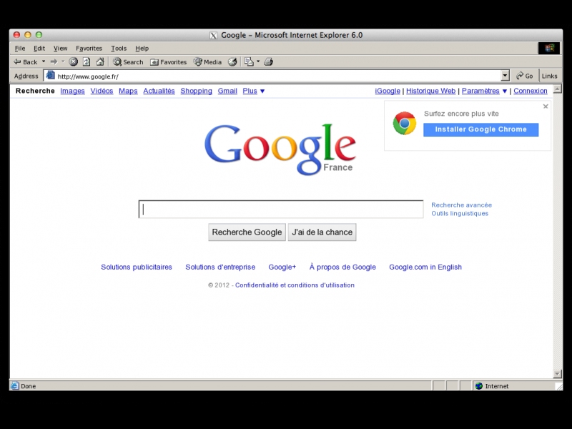Close the Chrome promo with the X
Screen dimensions: 572x429
click(x=546, y=106)
